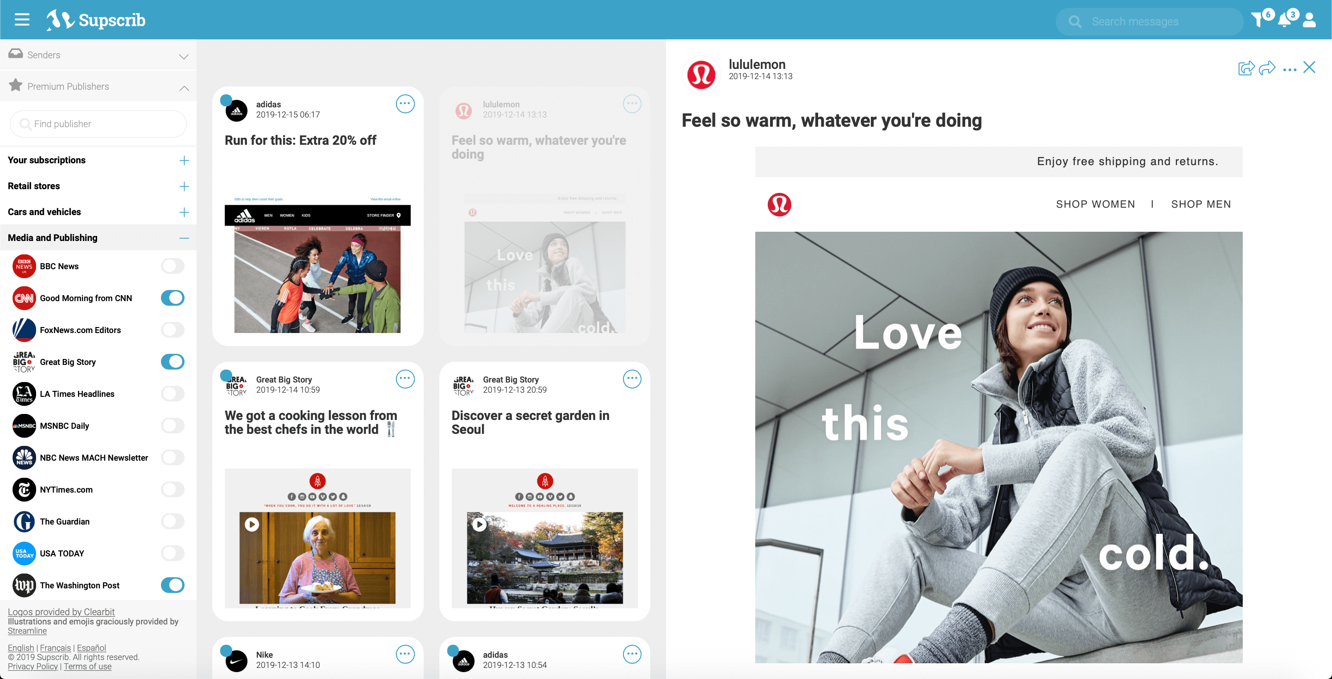Turn off The Washington Post toggle
This screenshot has height=679, width=1332.
click(x=173, y=585)
